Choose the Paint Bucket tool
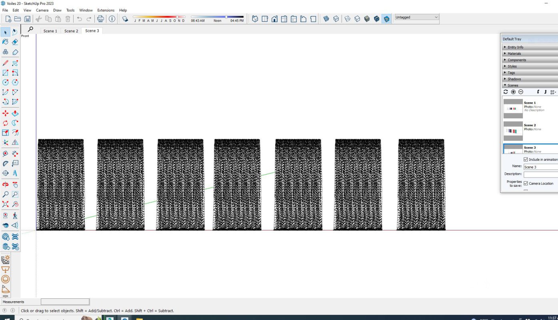 pos(6,42)
